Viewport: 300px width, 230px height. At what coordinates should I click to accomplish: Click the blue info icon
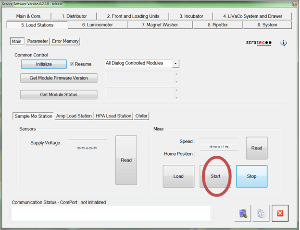284,43
